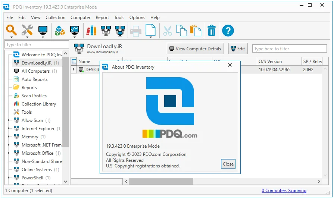Open the new document dropdown arrow

151,37
